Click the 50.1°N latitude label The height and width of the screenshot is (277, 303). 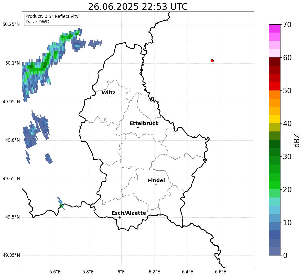[12, 63]
